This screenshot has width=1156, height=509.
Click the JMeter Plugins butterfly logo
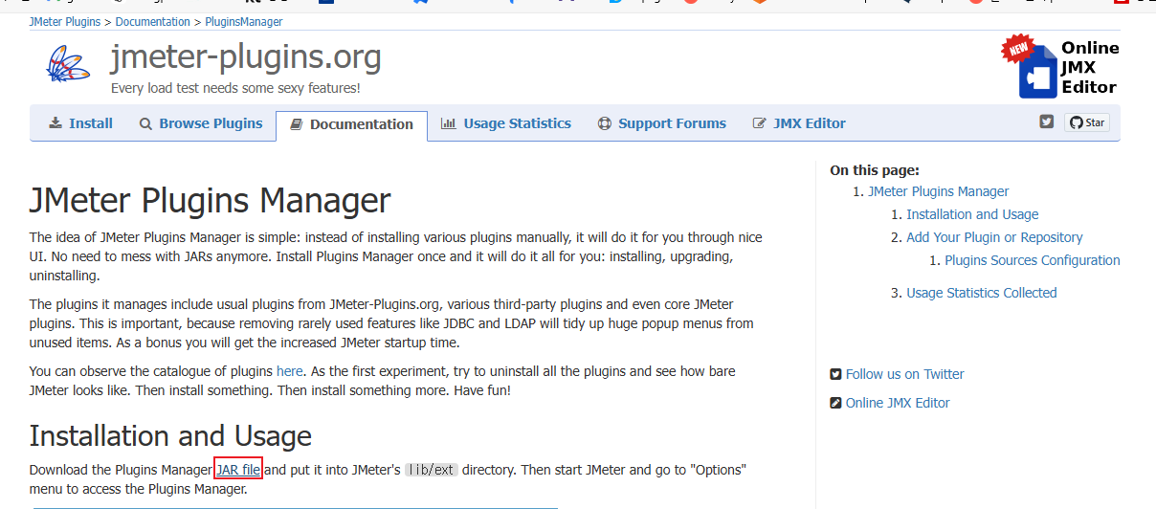pyautogui.click(x=68, y=64)
